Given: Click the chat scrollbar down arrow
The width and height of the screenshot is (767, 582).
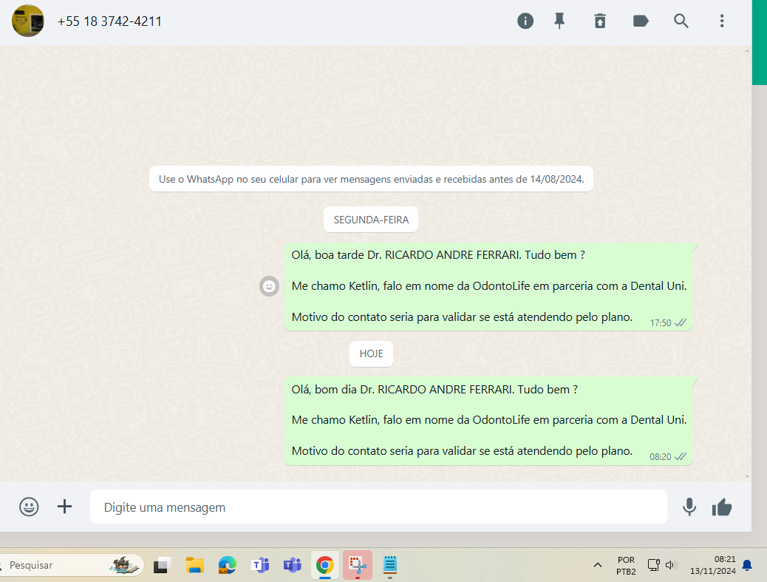Looking at the screenshot, I should (747, 476).
